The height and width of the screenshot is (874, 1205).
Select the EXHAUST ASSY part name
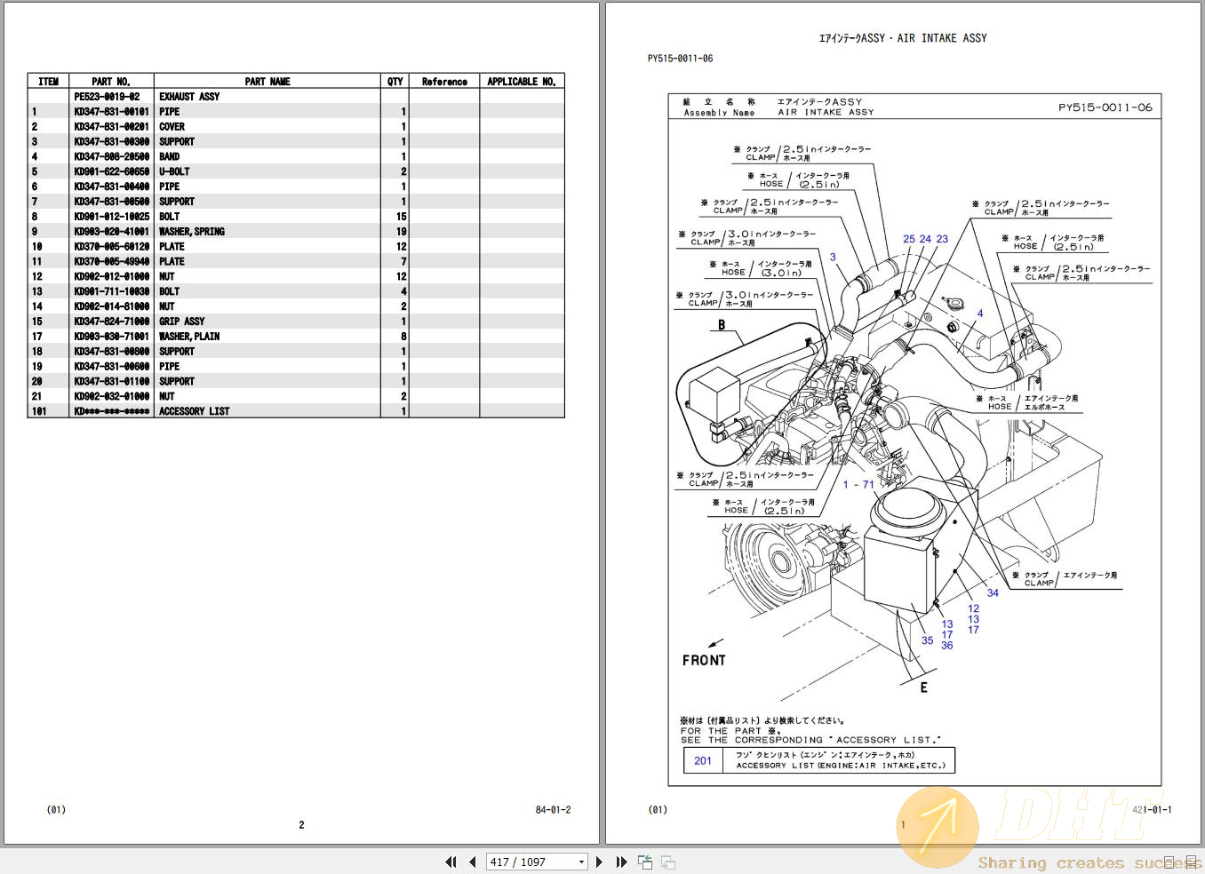pos(189,96)
